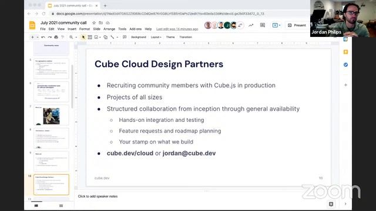Select the slide 7 thumbnail with a photo

click(x=51, y=115)
